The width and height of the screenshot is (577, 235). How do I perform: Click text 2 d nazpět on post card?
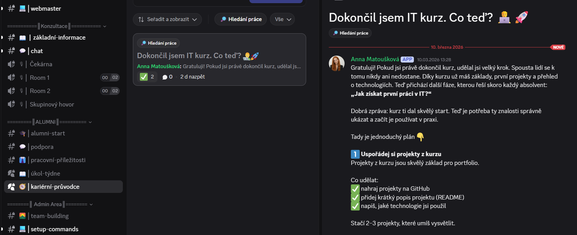(x=192, y=77)
